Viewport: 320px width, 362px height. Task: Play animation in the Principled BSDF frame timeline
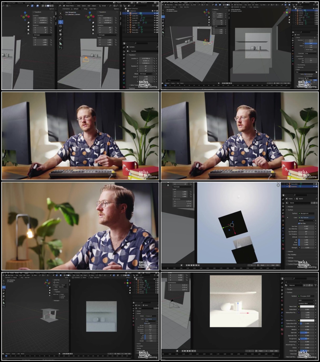(x=190, y=351)
